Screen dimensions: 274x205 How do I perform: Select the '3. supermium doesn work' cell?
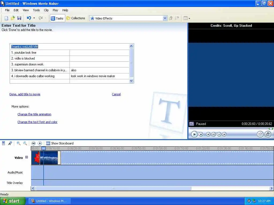40,64
